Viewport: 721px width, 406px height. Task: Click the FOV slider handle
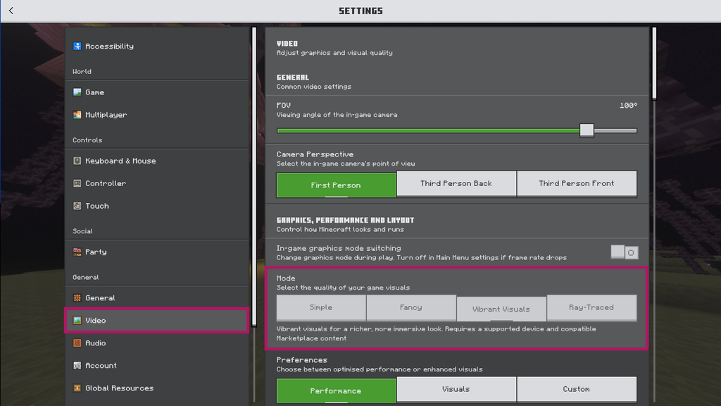(587, 130)
